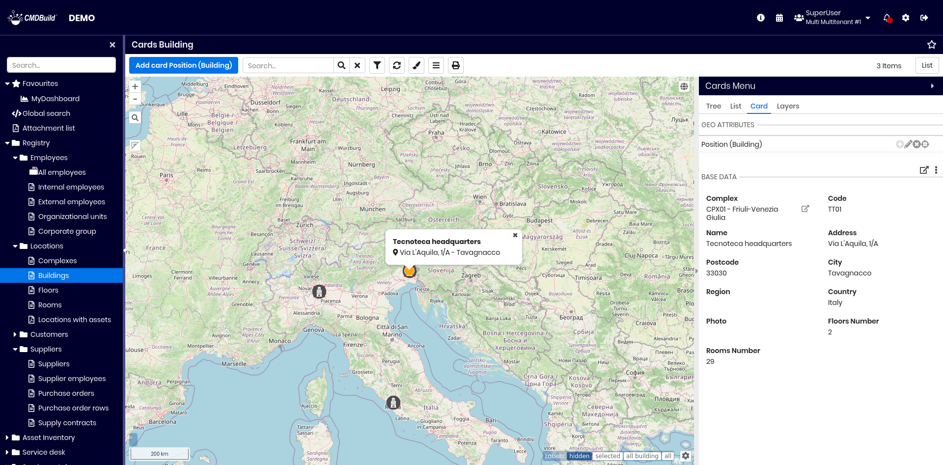The image size is (943, 465).
Task: Click the cards Search input field
Action: coord(288,65)
